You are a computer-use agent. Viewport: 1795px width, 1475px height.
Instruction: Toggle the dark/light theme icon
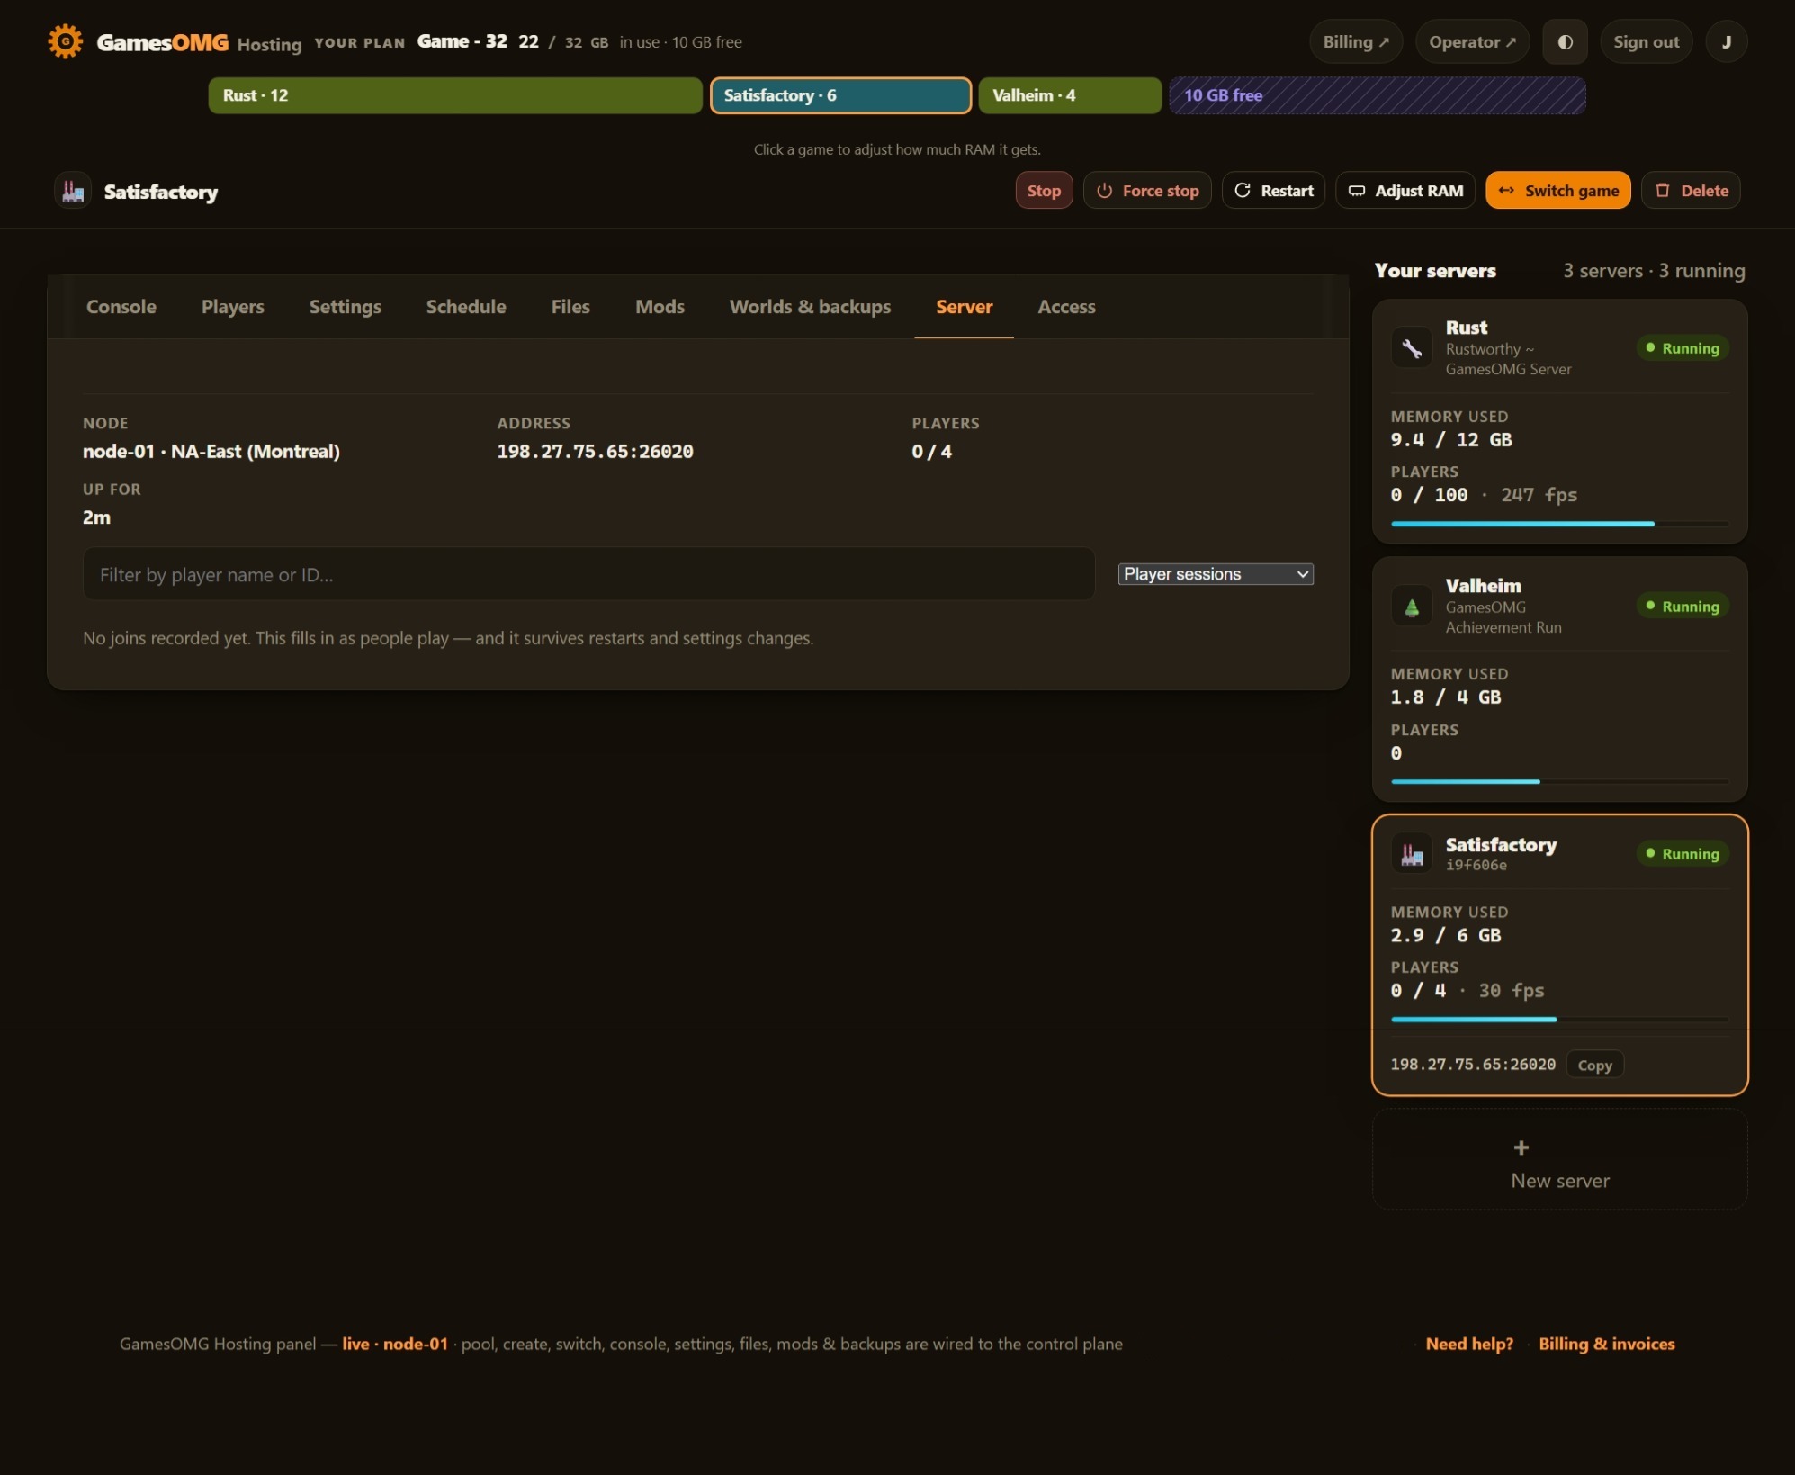1565,42
